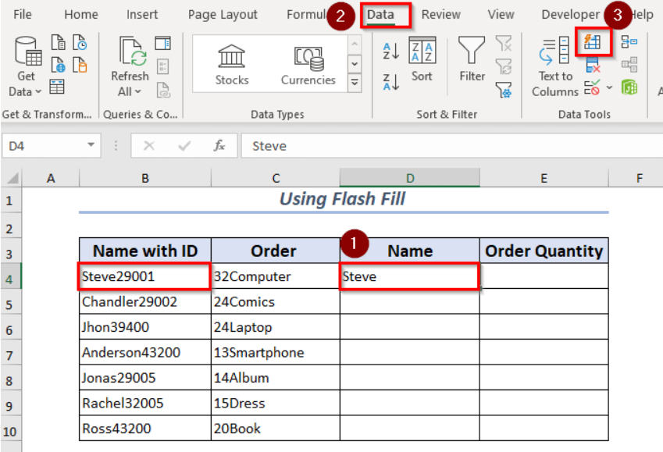Activate the Flash Fill tool
The height and width of the screenshot is (452, 663).
tap(593, 43)
